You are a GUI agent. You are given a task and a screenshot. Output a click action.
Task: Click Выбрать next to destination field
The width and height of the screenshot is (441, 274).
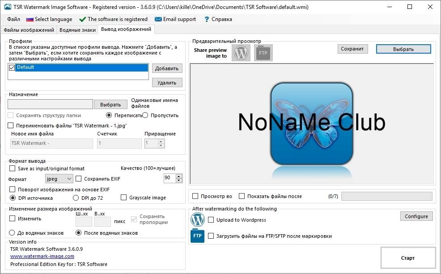(110, 104)
